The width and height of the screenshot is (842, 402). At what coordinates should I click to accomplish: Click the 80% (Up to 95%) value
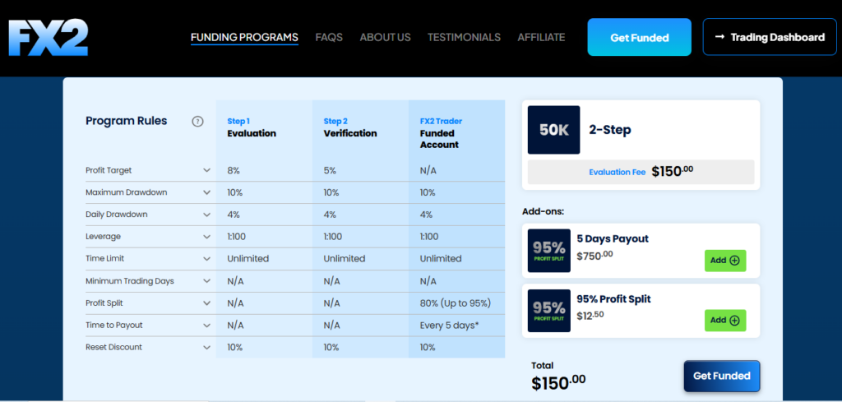coord(456,303)
